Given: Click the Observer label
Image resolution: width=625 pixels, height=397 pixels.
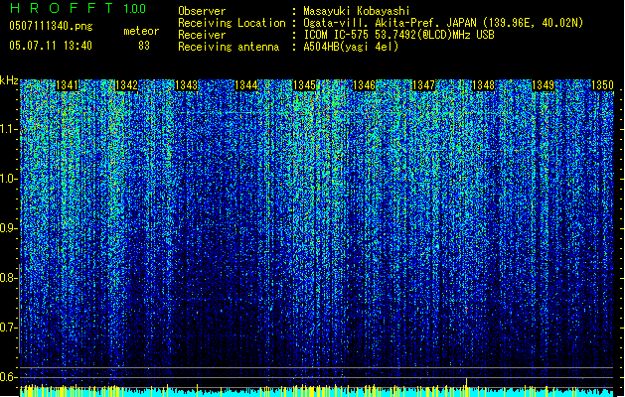Looking at the screenshot, I should [x=202, y=11].
